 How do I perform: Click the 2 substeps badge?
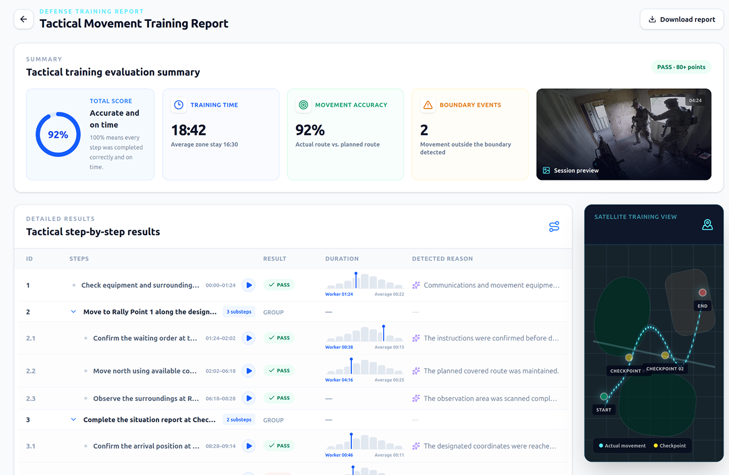tap(239, 420)
